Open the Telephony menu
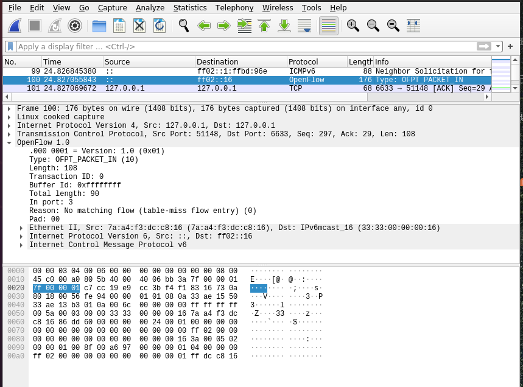Image resolution: width=523 pixels, height=387 pixels. [234, 8]
